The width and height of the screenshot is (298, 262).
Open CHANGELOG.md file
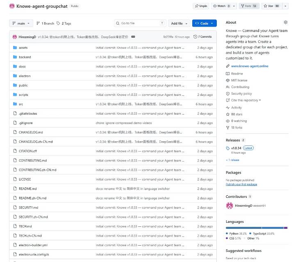(31, 132)
